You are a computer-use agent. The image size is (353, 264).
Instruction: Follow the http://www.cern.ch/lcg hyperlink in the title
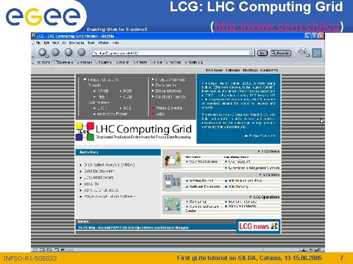277,26
